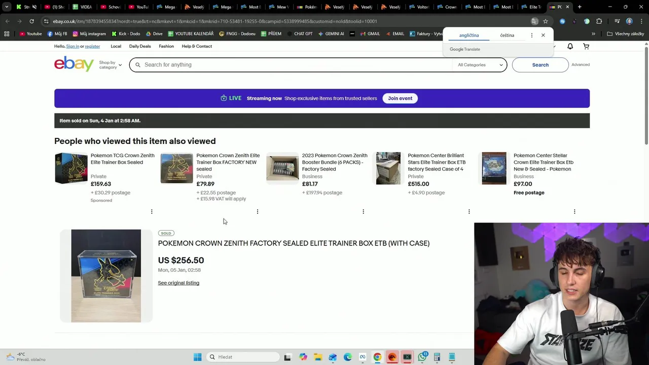Close the Google Translate popup
The image size is (649, 365).
tap(543, 35)
